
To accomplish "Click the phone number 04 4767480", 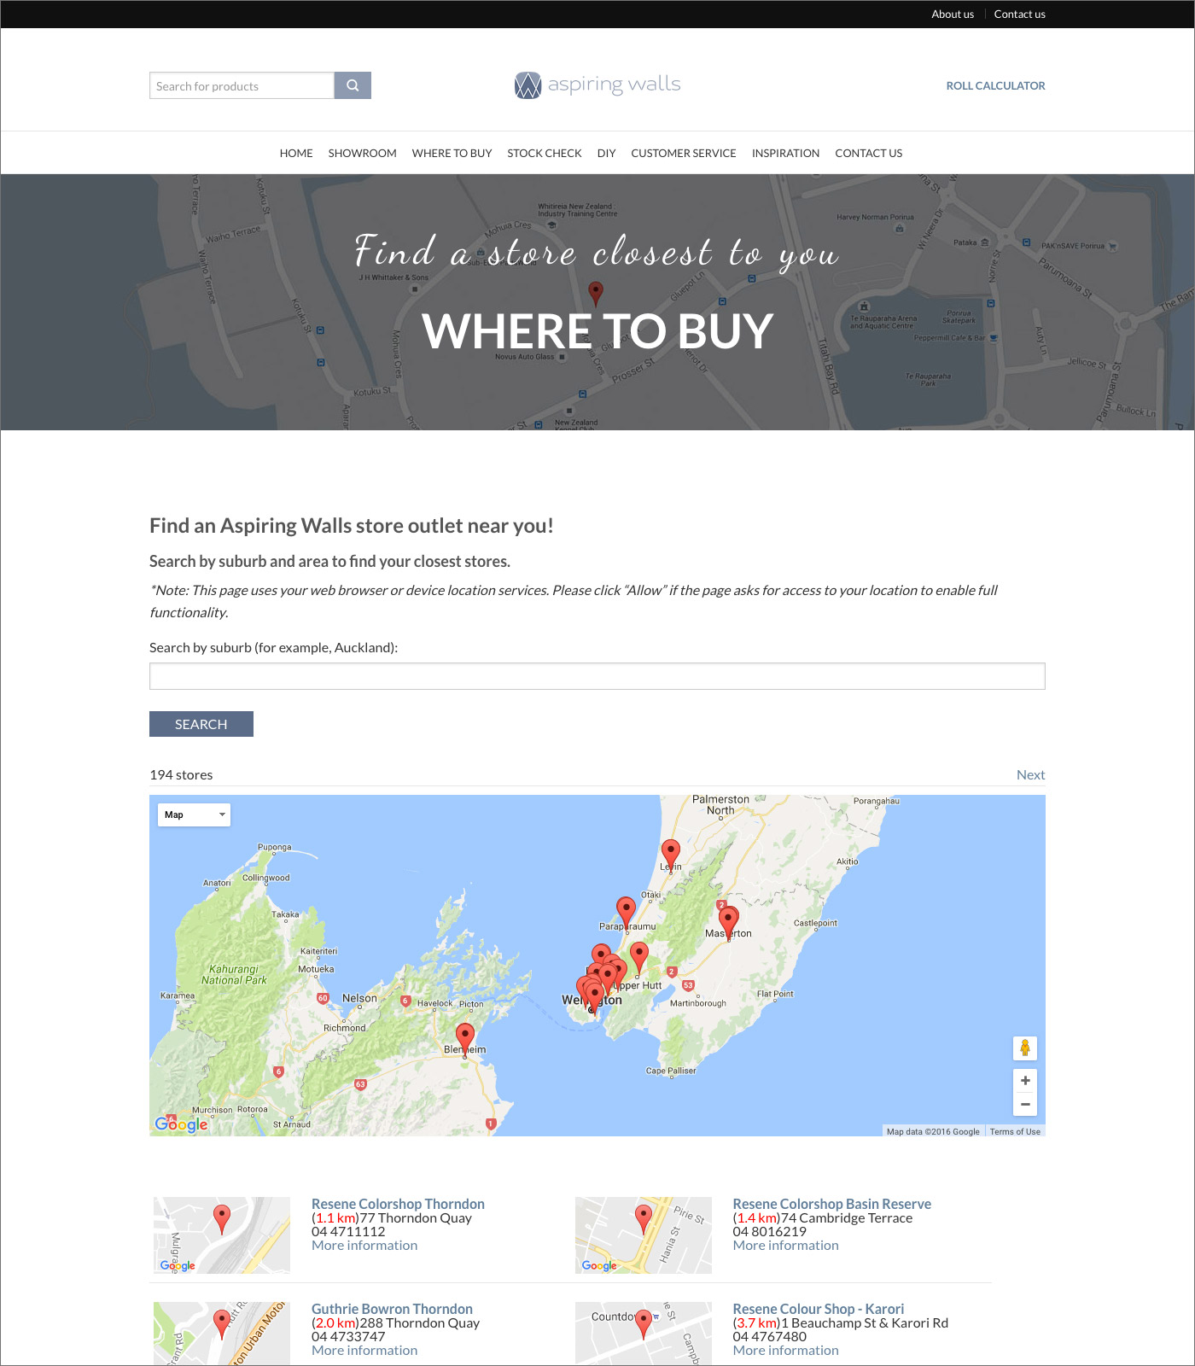I will click(x=769, y=1336).
